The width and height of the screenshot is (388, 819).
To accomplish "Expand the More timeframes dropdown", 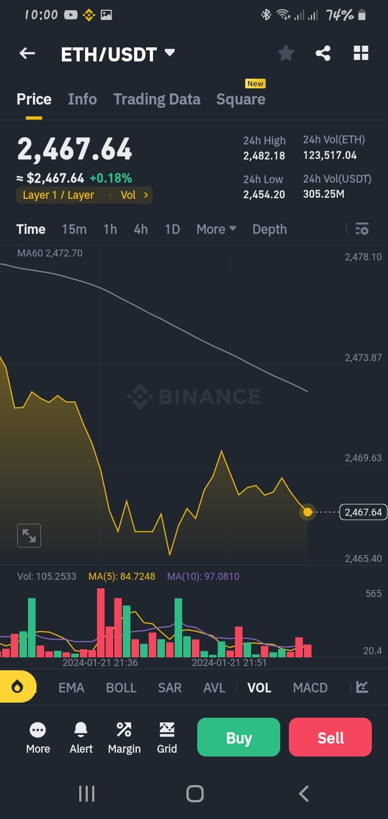I will pyautogui.click(x=216, y=229).
